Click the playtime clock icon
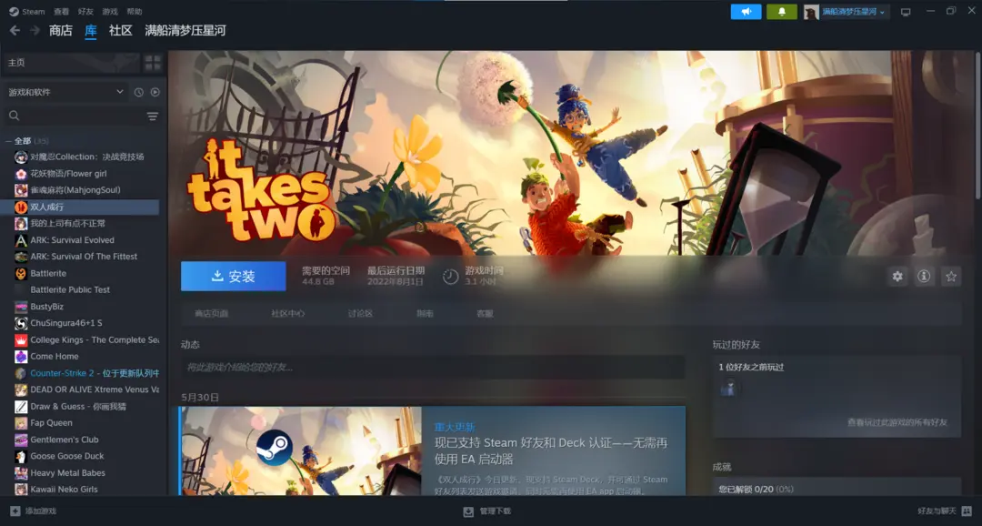This screenshot has height=526, width=982. (x=450, y=277)
